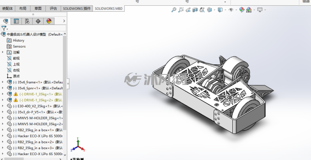Open the Hide/Show Items dropdown arrow

(x=236, y=10)
